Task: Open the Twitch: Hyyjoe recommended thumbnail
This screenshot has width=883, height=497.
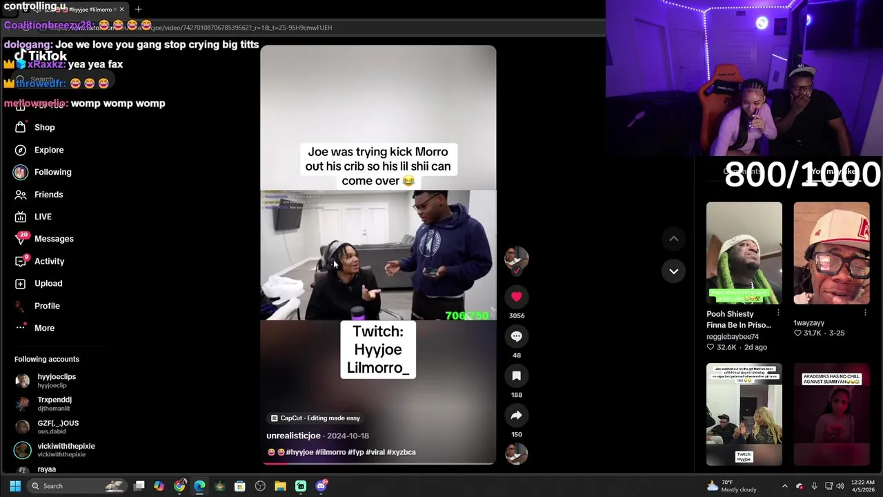Action: point(744,414)
